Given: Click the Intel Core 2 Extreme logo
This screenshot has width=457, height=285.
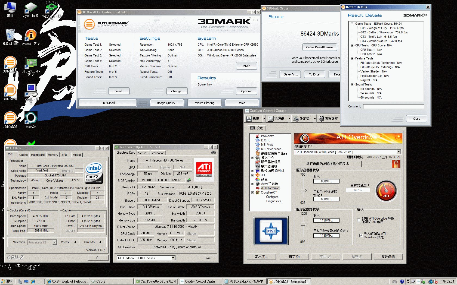Looking at the screenshot, I should [94, 173].
